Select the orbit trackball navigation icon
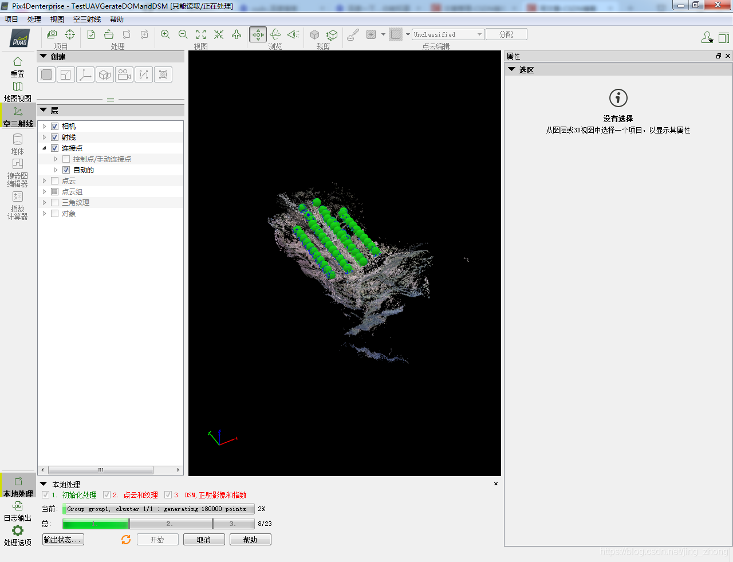Viewport: 733px width, 562px height. (x=275, y=34)
